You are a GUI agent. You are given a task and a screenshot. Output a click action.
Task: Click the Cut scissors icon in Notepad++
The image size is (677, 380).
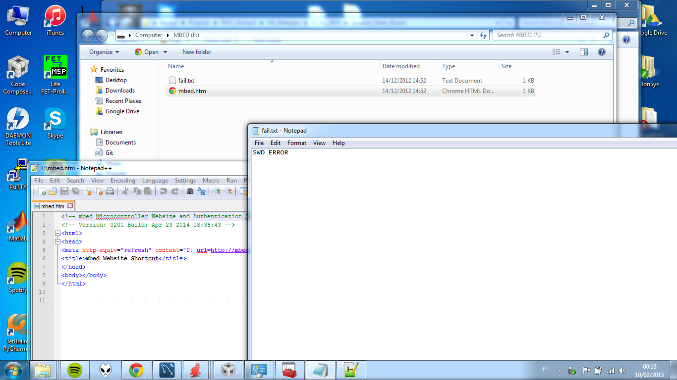tap(125, 191)
